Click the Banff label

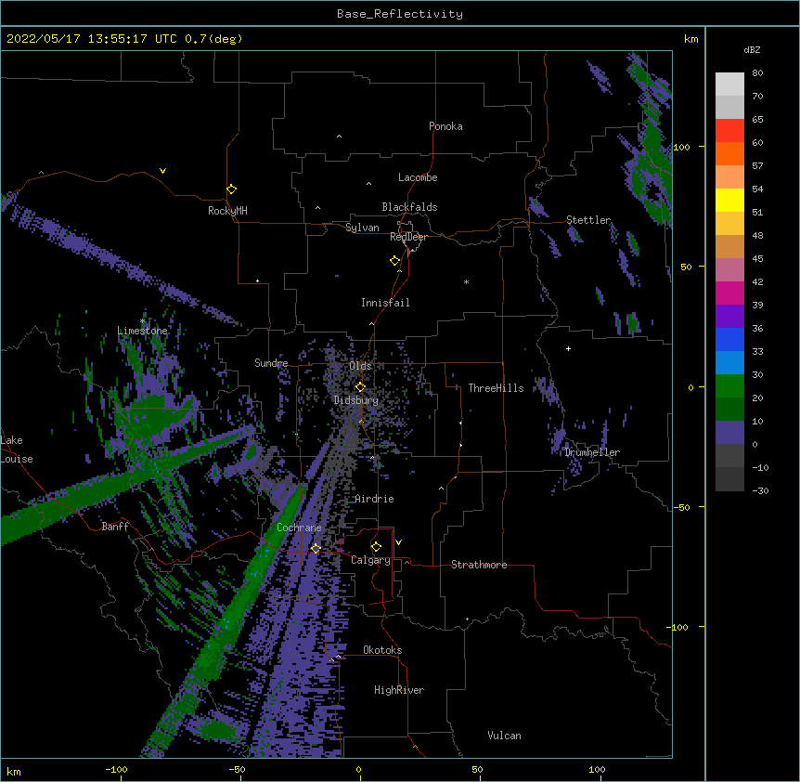pyautogui.click(x=115, y=527)
